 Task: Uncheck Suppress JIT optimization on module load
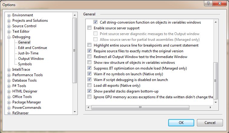[x=89, y=68]
